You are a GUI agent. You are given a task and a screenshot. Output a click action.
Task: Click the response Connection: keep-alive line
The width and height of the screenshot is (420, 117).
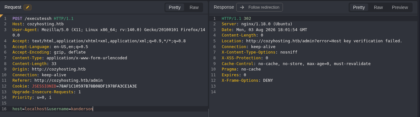(248, 47)
